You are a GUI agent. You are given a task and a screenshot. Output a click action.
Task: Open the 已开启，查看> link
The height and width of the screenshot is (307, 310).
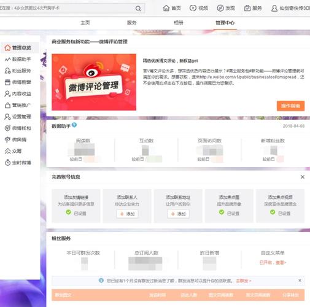coord(273,263)
